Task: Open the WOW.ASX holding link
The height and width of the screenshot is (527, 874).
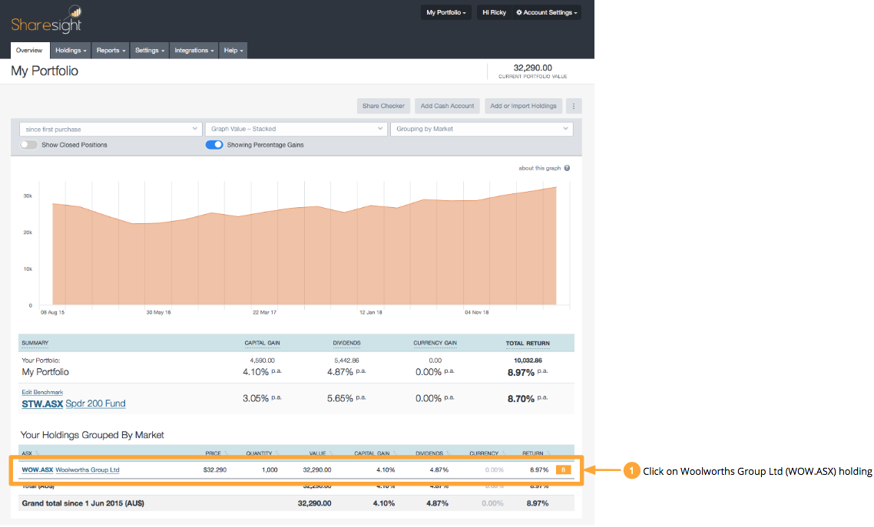Action: pos(38,469)
